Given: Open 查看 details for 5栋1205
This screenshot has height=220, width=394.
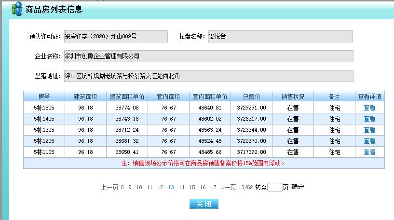Looking at the screenshot, I should 369,141.
